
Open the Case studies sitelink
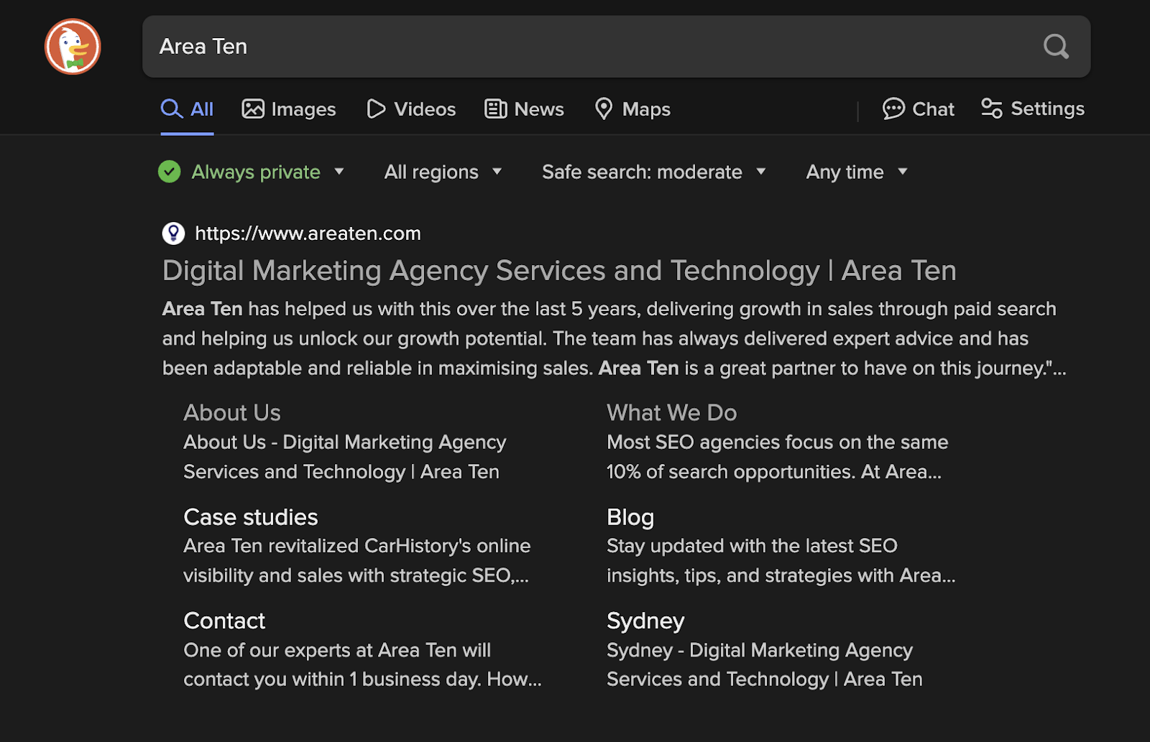click(x=250, y=517)
